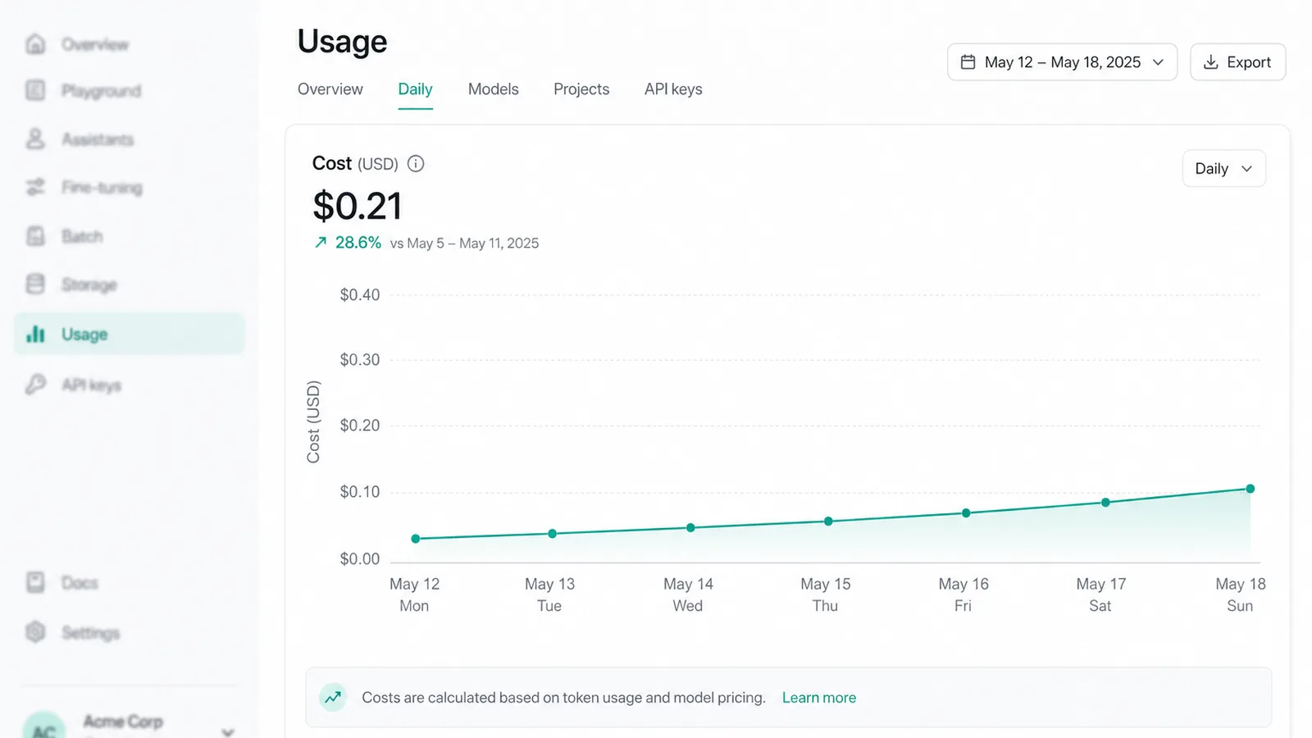Open Storage sidebar label
The image size is (1312, 738).
tap(89, 285)
